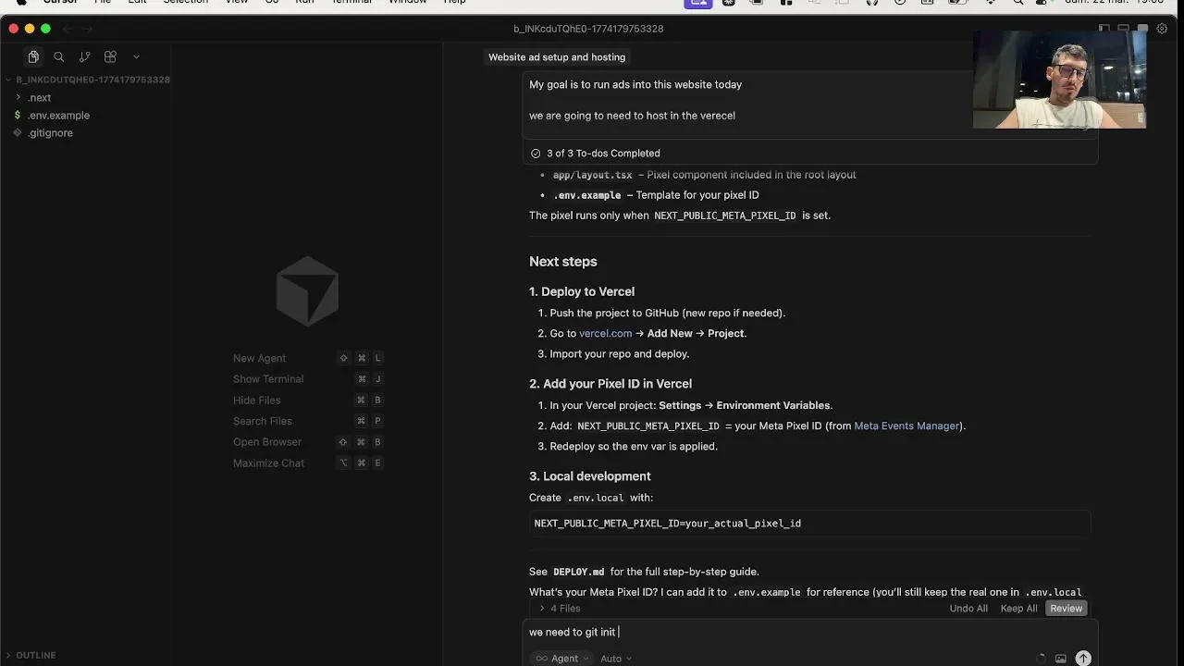Show more sidebar views chevron
The height and width of the screenshot is (666, 1184).
(x=136, y=57)
